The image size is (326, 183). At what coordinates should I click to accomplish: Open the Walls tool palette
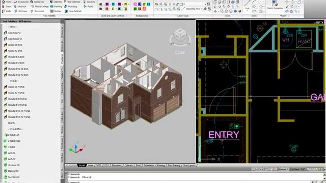[7, 11]
